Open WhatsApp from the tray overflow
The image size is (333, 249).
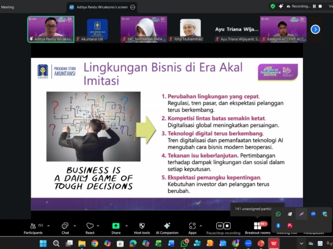(278, 214)
